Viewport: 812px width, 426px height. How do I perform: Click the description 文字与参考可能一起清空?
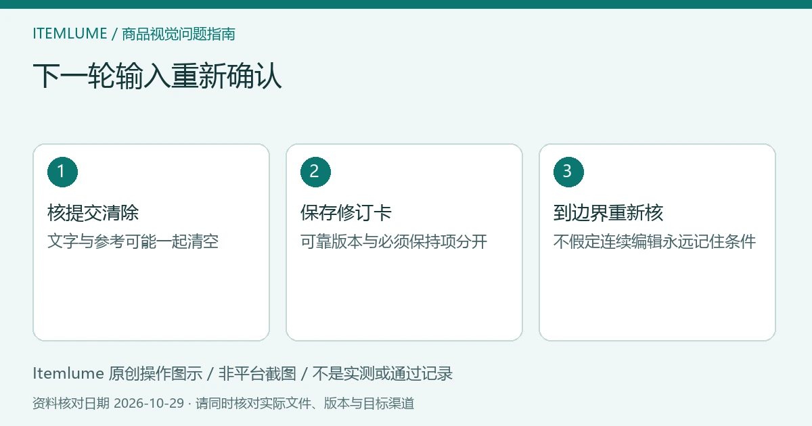click(x=133, y=241)
